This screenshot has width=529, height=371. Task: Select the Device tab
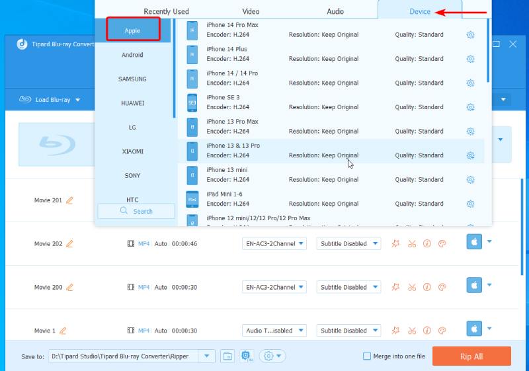pyautogui.click(x=420, y=11)
